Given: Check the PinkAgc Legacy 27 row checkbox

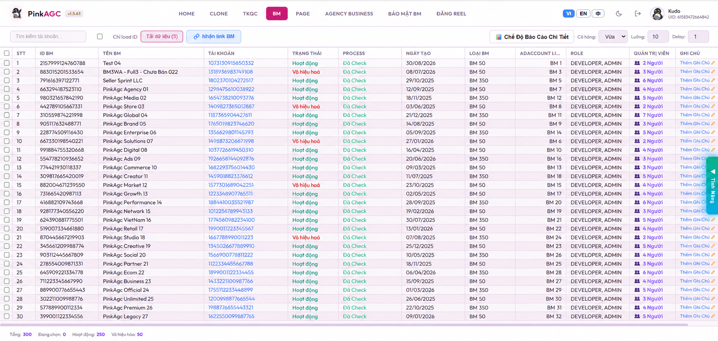Looking at the screenshot, I should coord(7,316).
